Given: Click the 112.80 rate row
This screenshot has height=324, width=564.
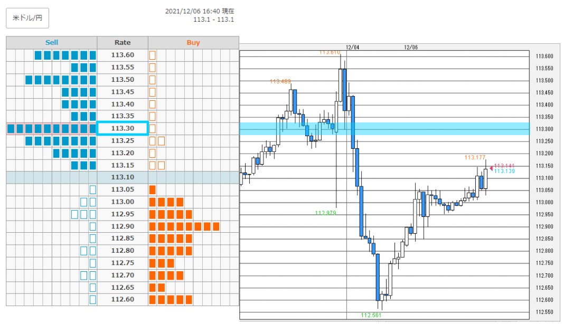Looking at the screenshot, I should [x=123, y=251].
